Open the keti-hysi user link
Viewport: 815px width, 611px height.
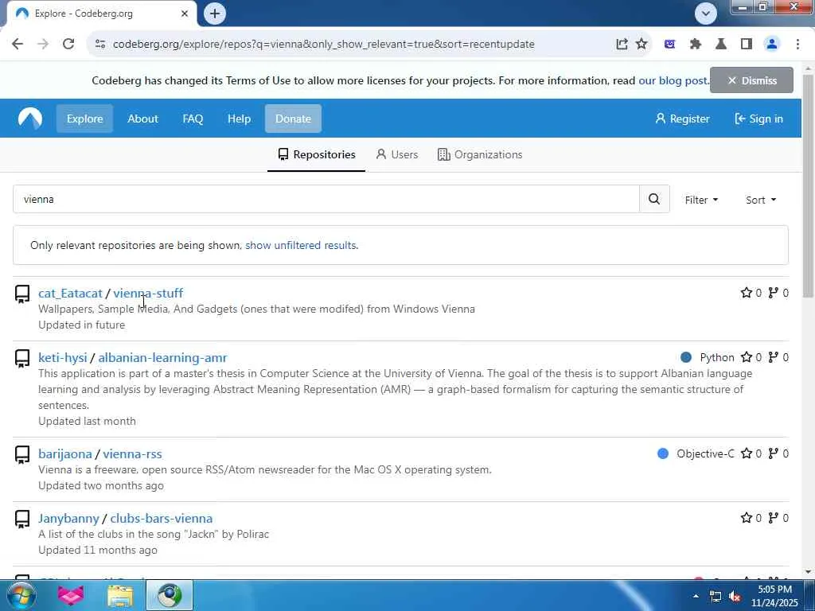pyautogui.click(x=62, y=357)
